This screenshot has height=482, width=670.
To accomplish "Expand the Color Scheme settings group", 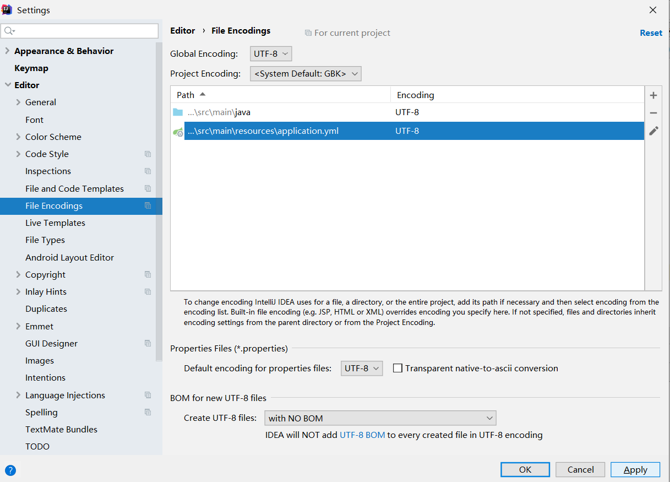I will click(18, 137).
